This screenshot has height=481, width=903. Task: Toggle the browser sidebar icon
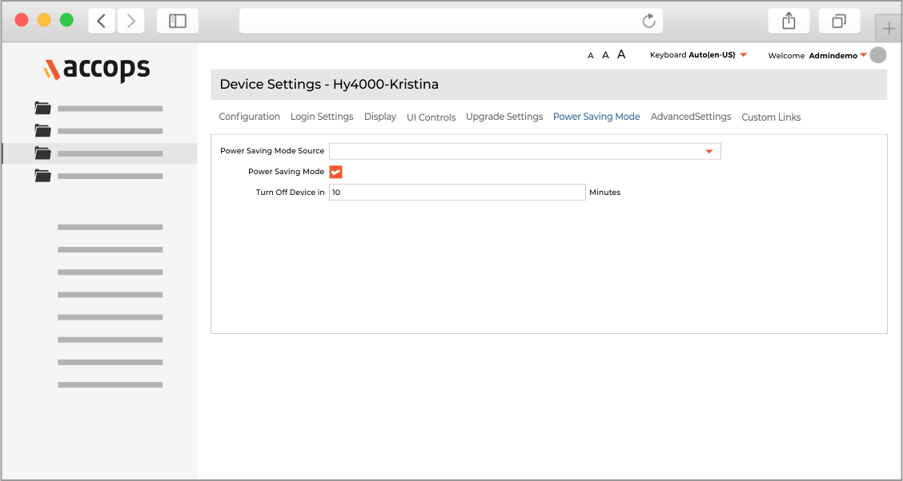pos(177,21)
